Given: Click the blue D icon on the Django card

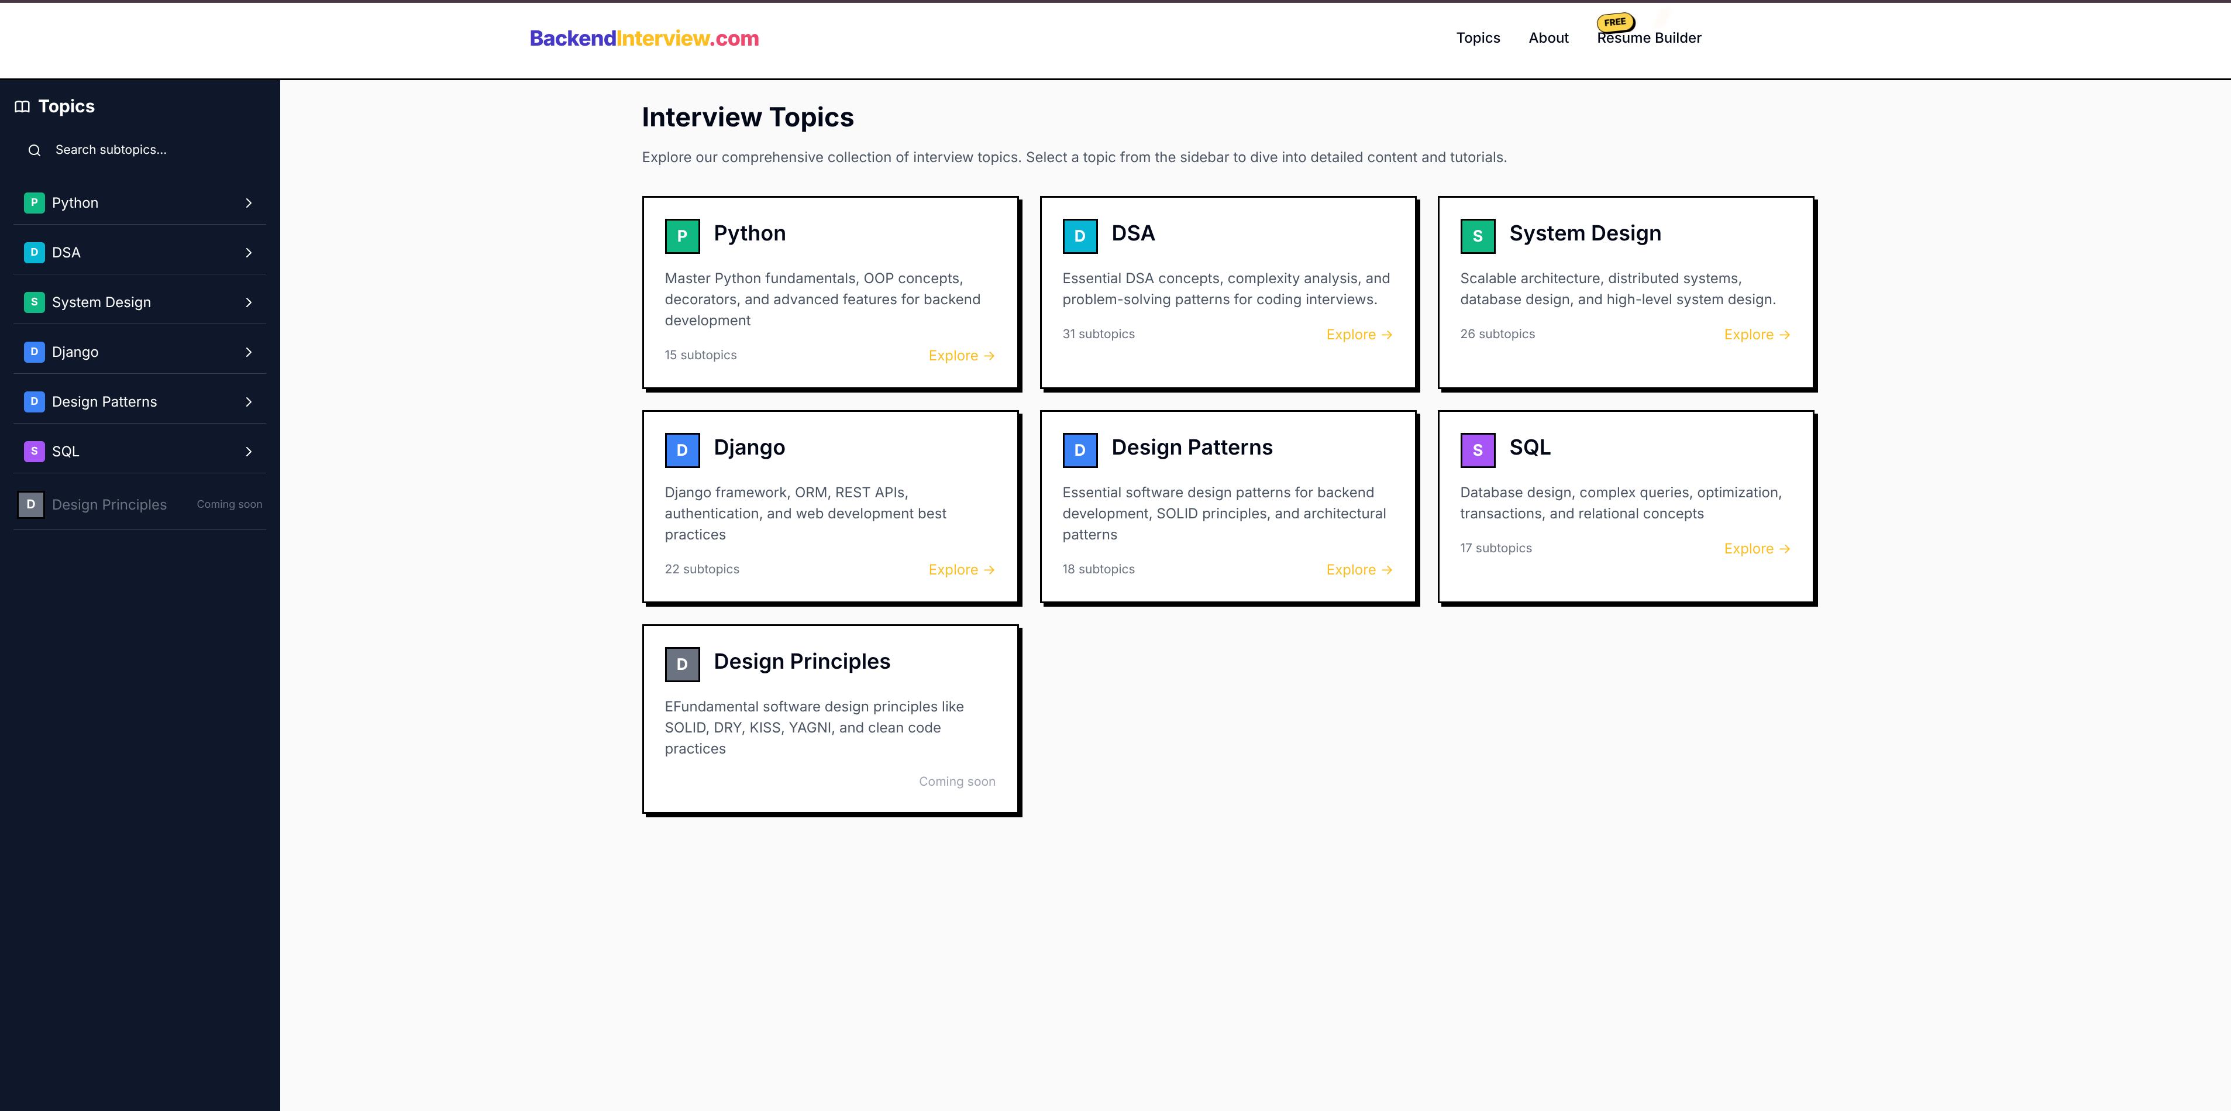Looking at the screenshot, I should [x=683, y=450].
